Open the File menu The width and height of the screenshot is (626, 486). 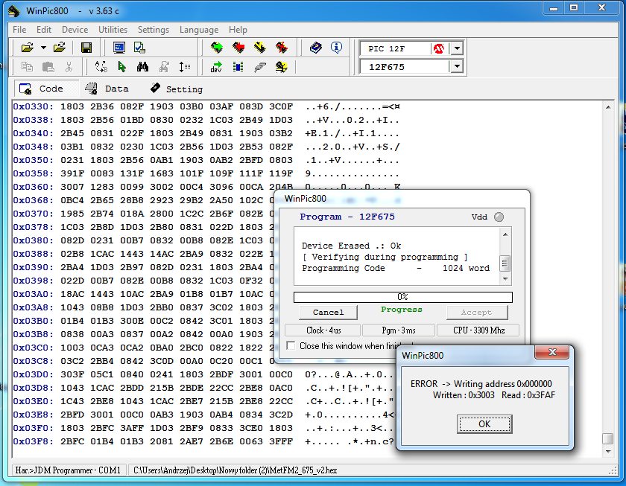point(19,30)
